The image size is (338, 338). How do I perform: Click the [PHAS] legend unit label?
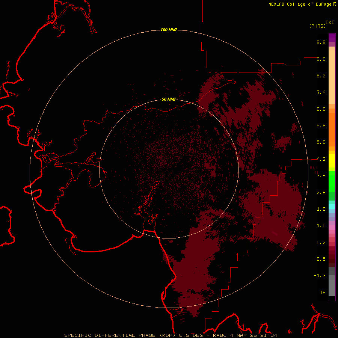(317, 26)
